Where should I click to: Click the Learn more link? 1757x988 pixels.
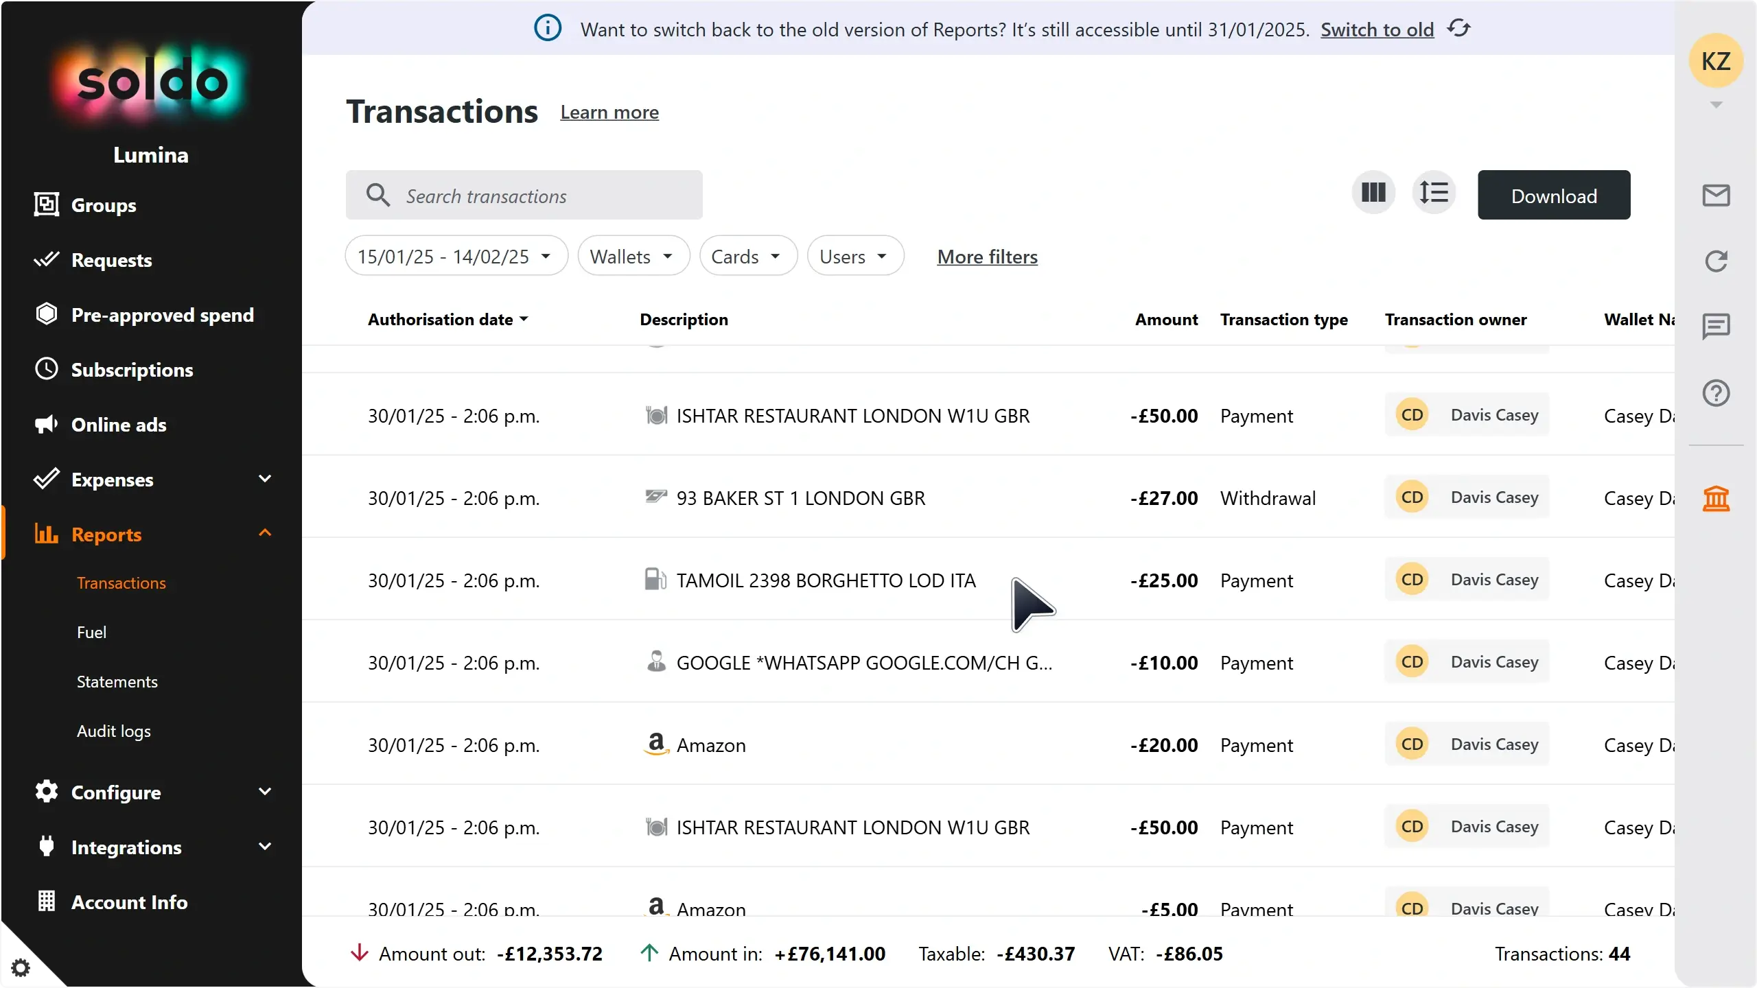(609, 112)
